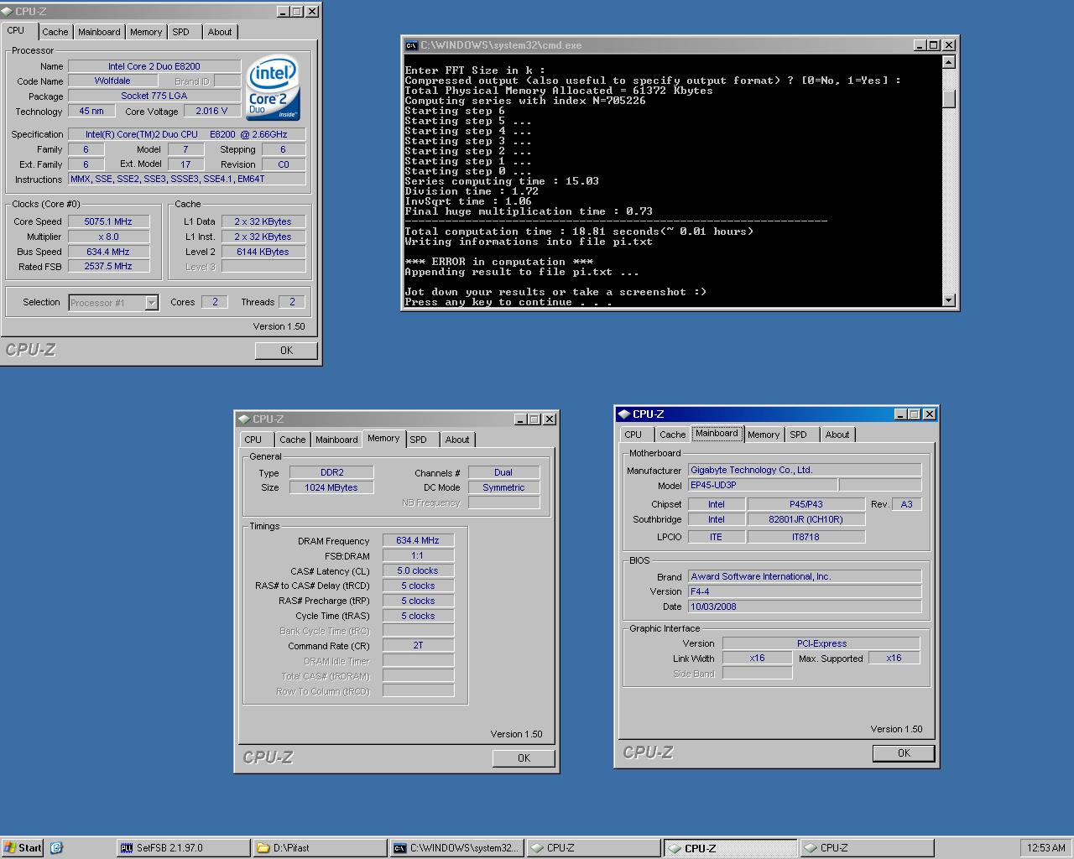
Task: Click the memory Size value 1024 MBytes
Action: coord(332,487)
